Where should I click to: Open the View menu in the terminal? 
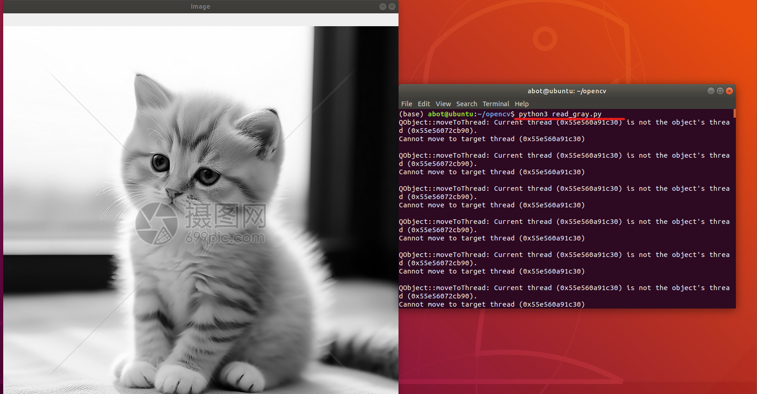click(443, 104)
